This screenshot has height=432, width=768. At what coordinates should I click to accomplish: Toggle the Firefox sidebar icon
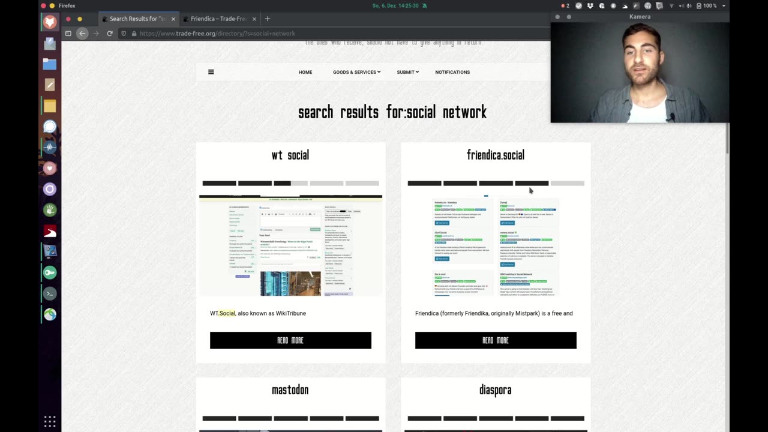[x=68, y=34]
